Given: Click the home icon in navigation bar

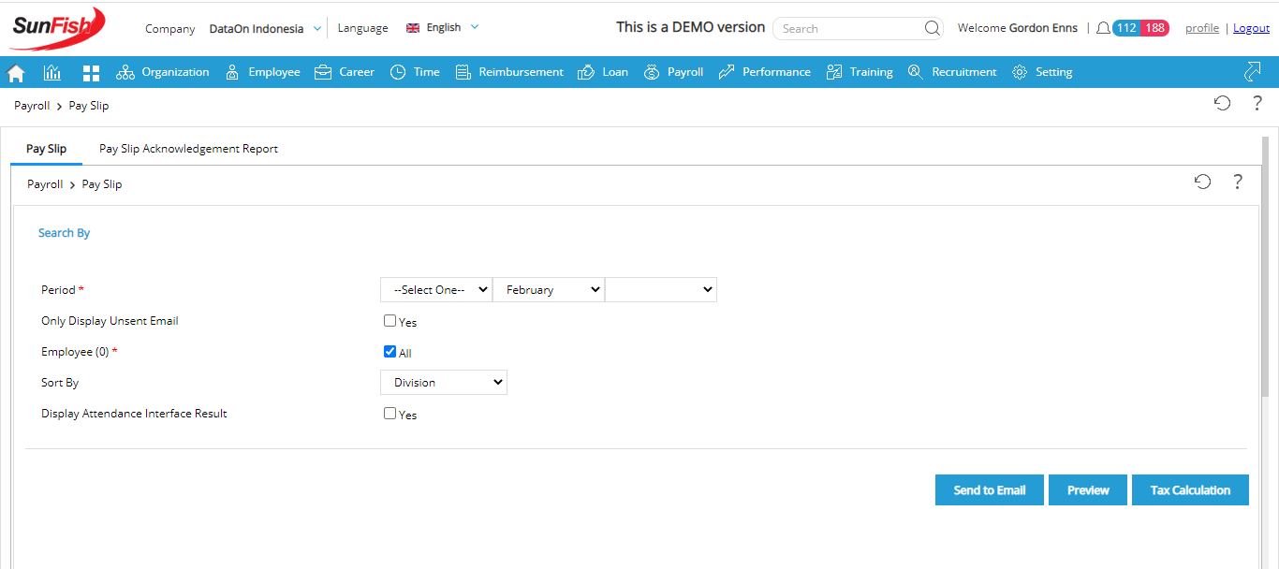Looking at the screenshot, I should click(x=16, y=73).
